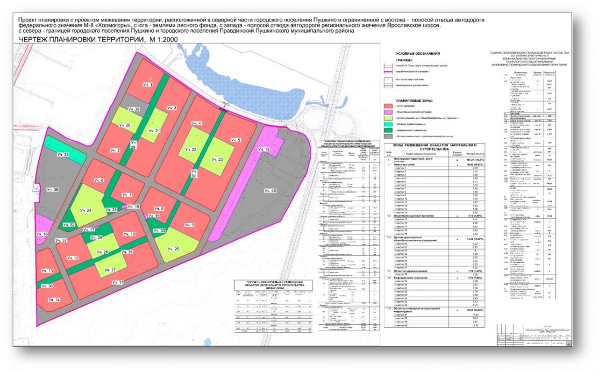Click the "Уч. 11" plot label

coord(118,283)
